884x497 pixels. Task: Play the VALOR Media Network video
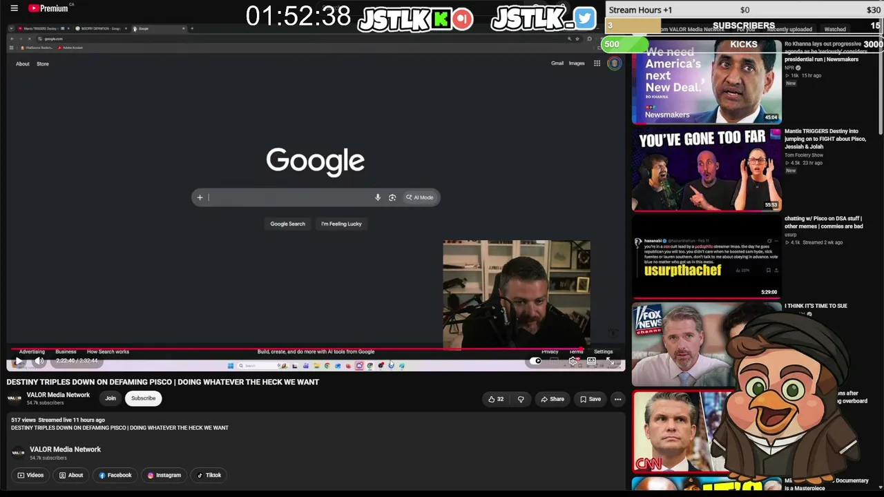coord(19,361)
